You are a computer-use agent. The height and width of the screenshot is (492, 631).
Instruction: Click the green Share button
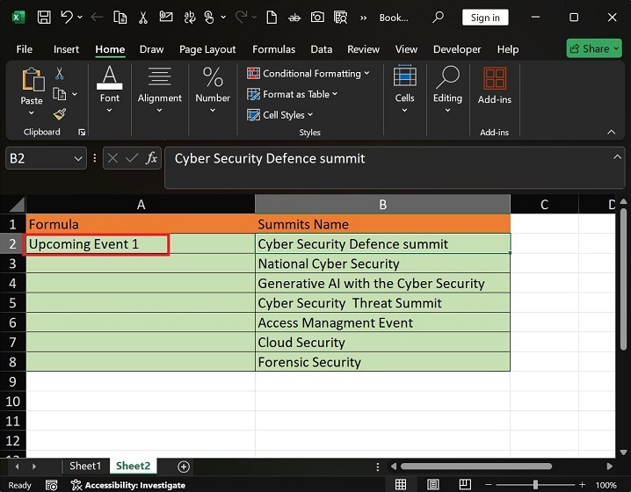(594, 48)
